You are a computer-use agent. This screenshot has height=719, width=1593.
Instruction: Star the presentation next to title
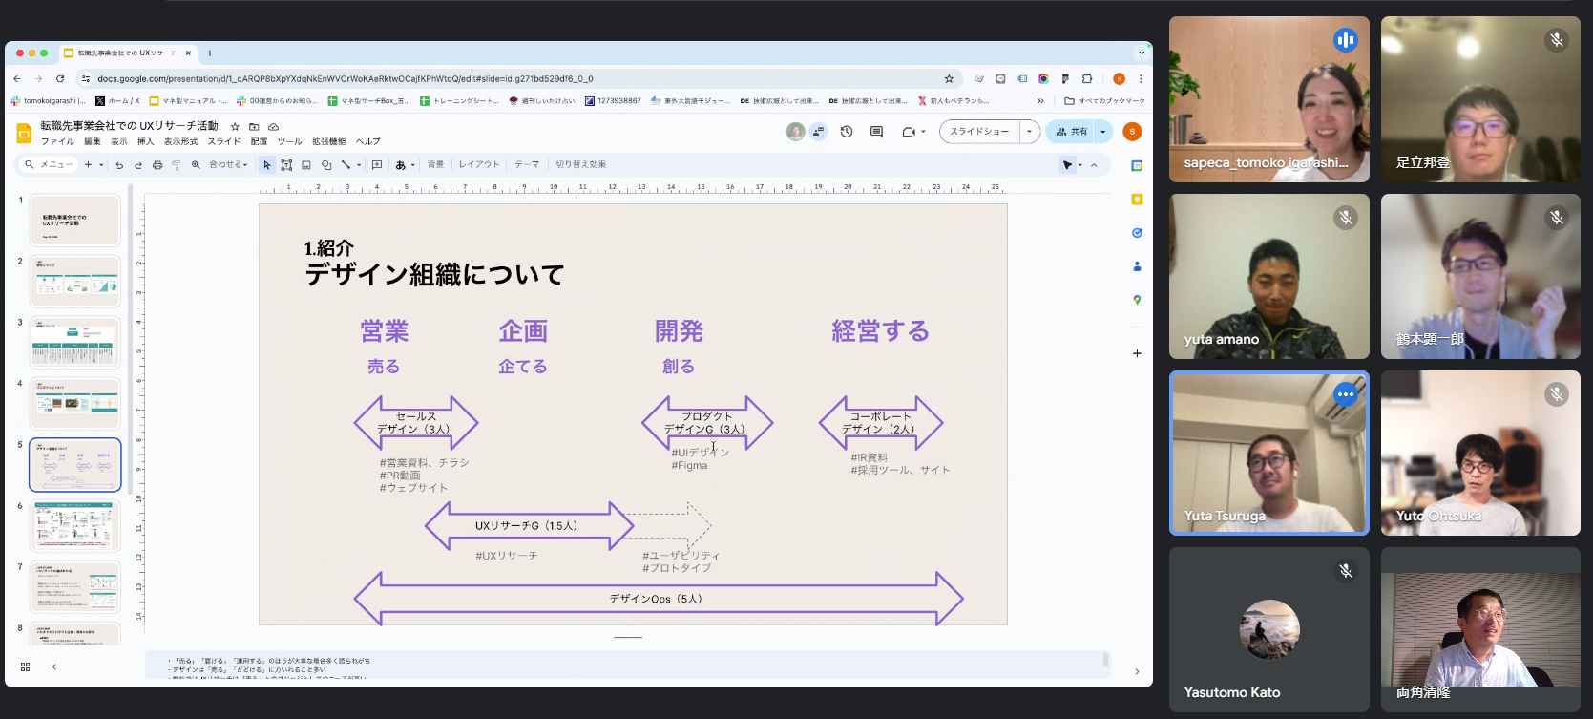pyautogui.click(x=235, y=126)
